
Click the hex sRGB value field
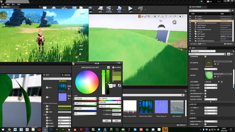(116, 114)
